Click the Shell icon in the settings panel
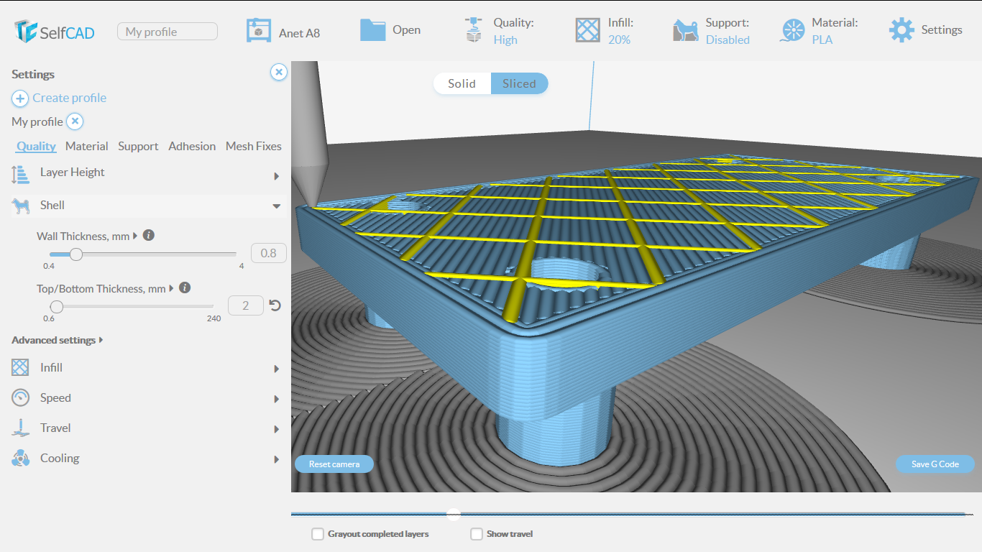The height and width of the screenshot is (552, 982). click(19, 206)
